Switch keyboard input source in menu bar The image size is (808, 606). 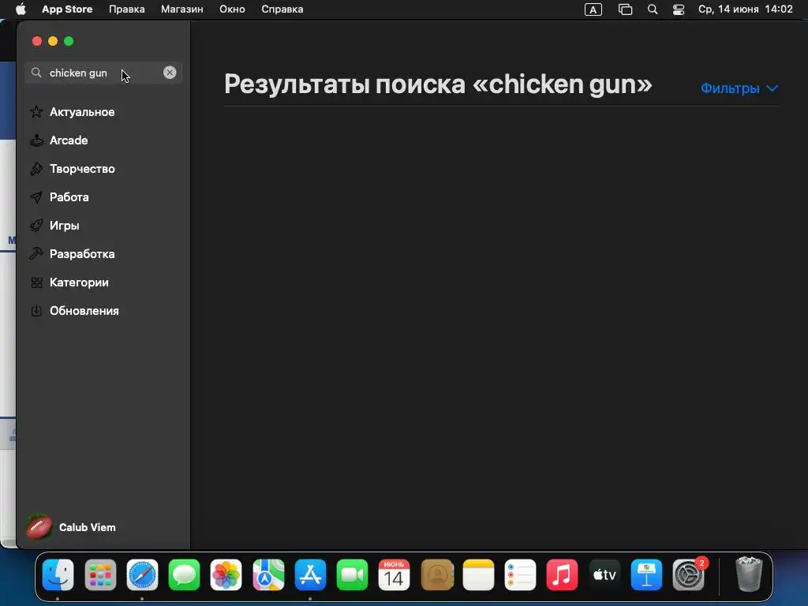[593, 9]
